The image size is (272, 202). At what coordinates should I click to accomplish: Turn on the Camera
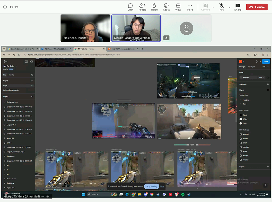(205, 7)
